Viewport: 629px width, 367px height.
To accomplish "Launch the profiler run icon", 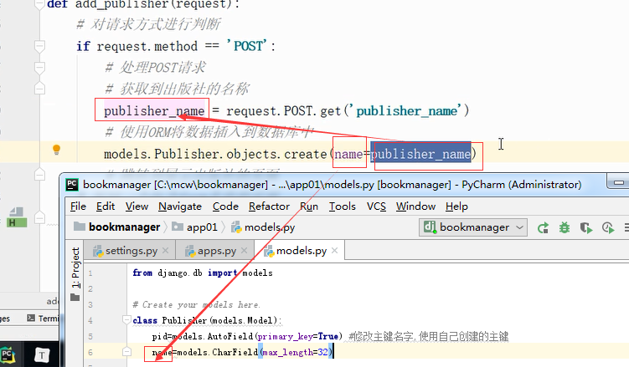I will point(608,227).
